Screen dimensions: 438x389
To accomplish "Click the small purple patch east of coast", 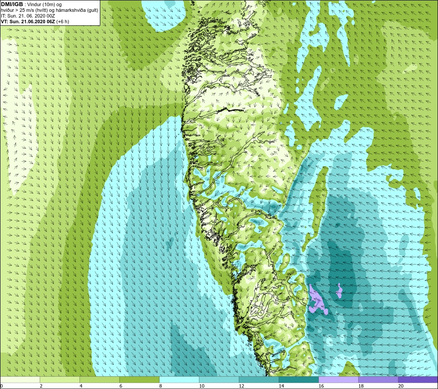I will pos(339,291).
